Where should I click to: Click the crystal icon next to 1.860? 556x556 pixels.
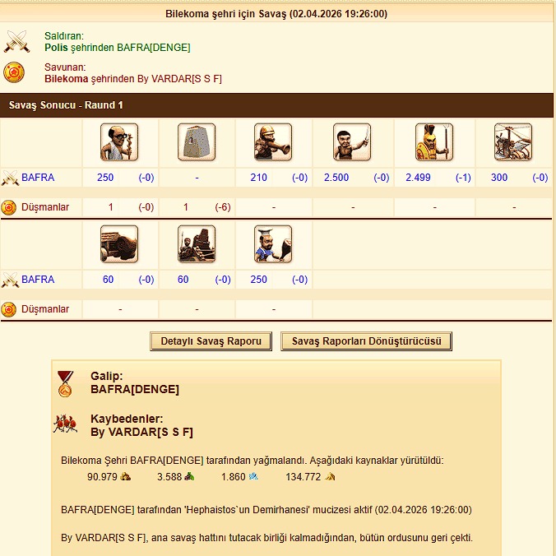pyautogui.click(x=253, y=476)
